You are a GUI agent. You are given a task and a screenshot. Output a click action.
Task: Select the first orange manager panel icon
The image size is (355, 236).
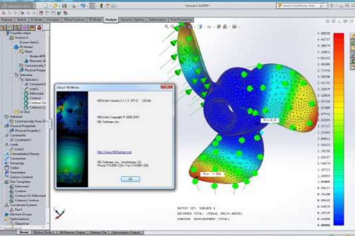(3, 28)
